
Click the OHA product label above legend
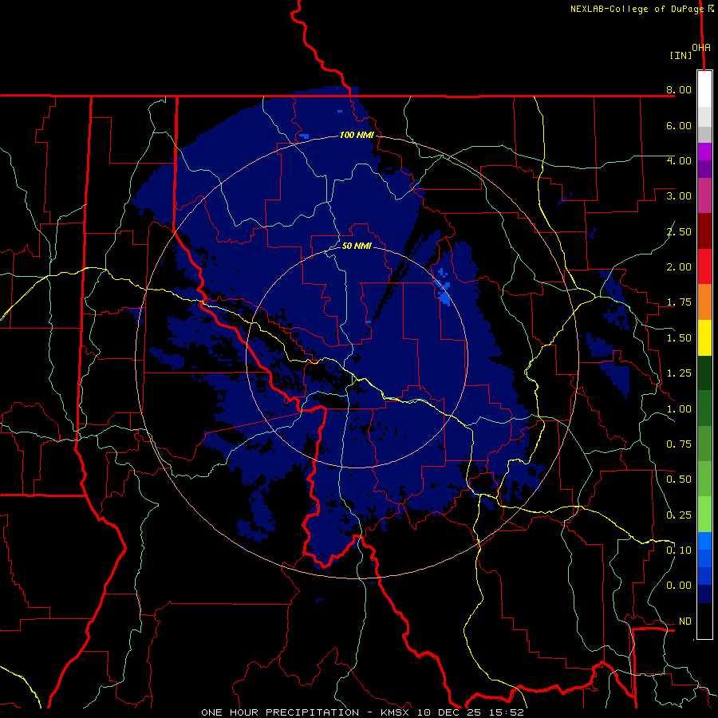701,48
